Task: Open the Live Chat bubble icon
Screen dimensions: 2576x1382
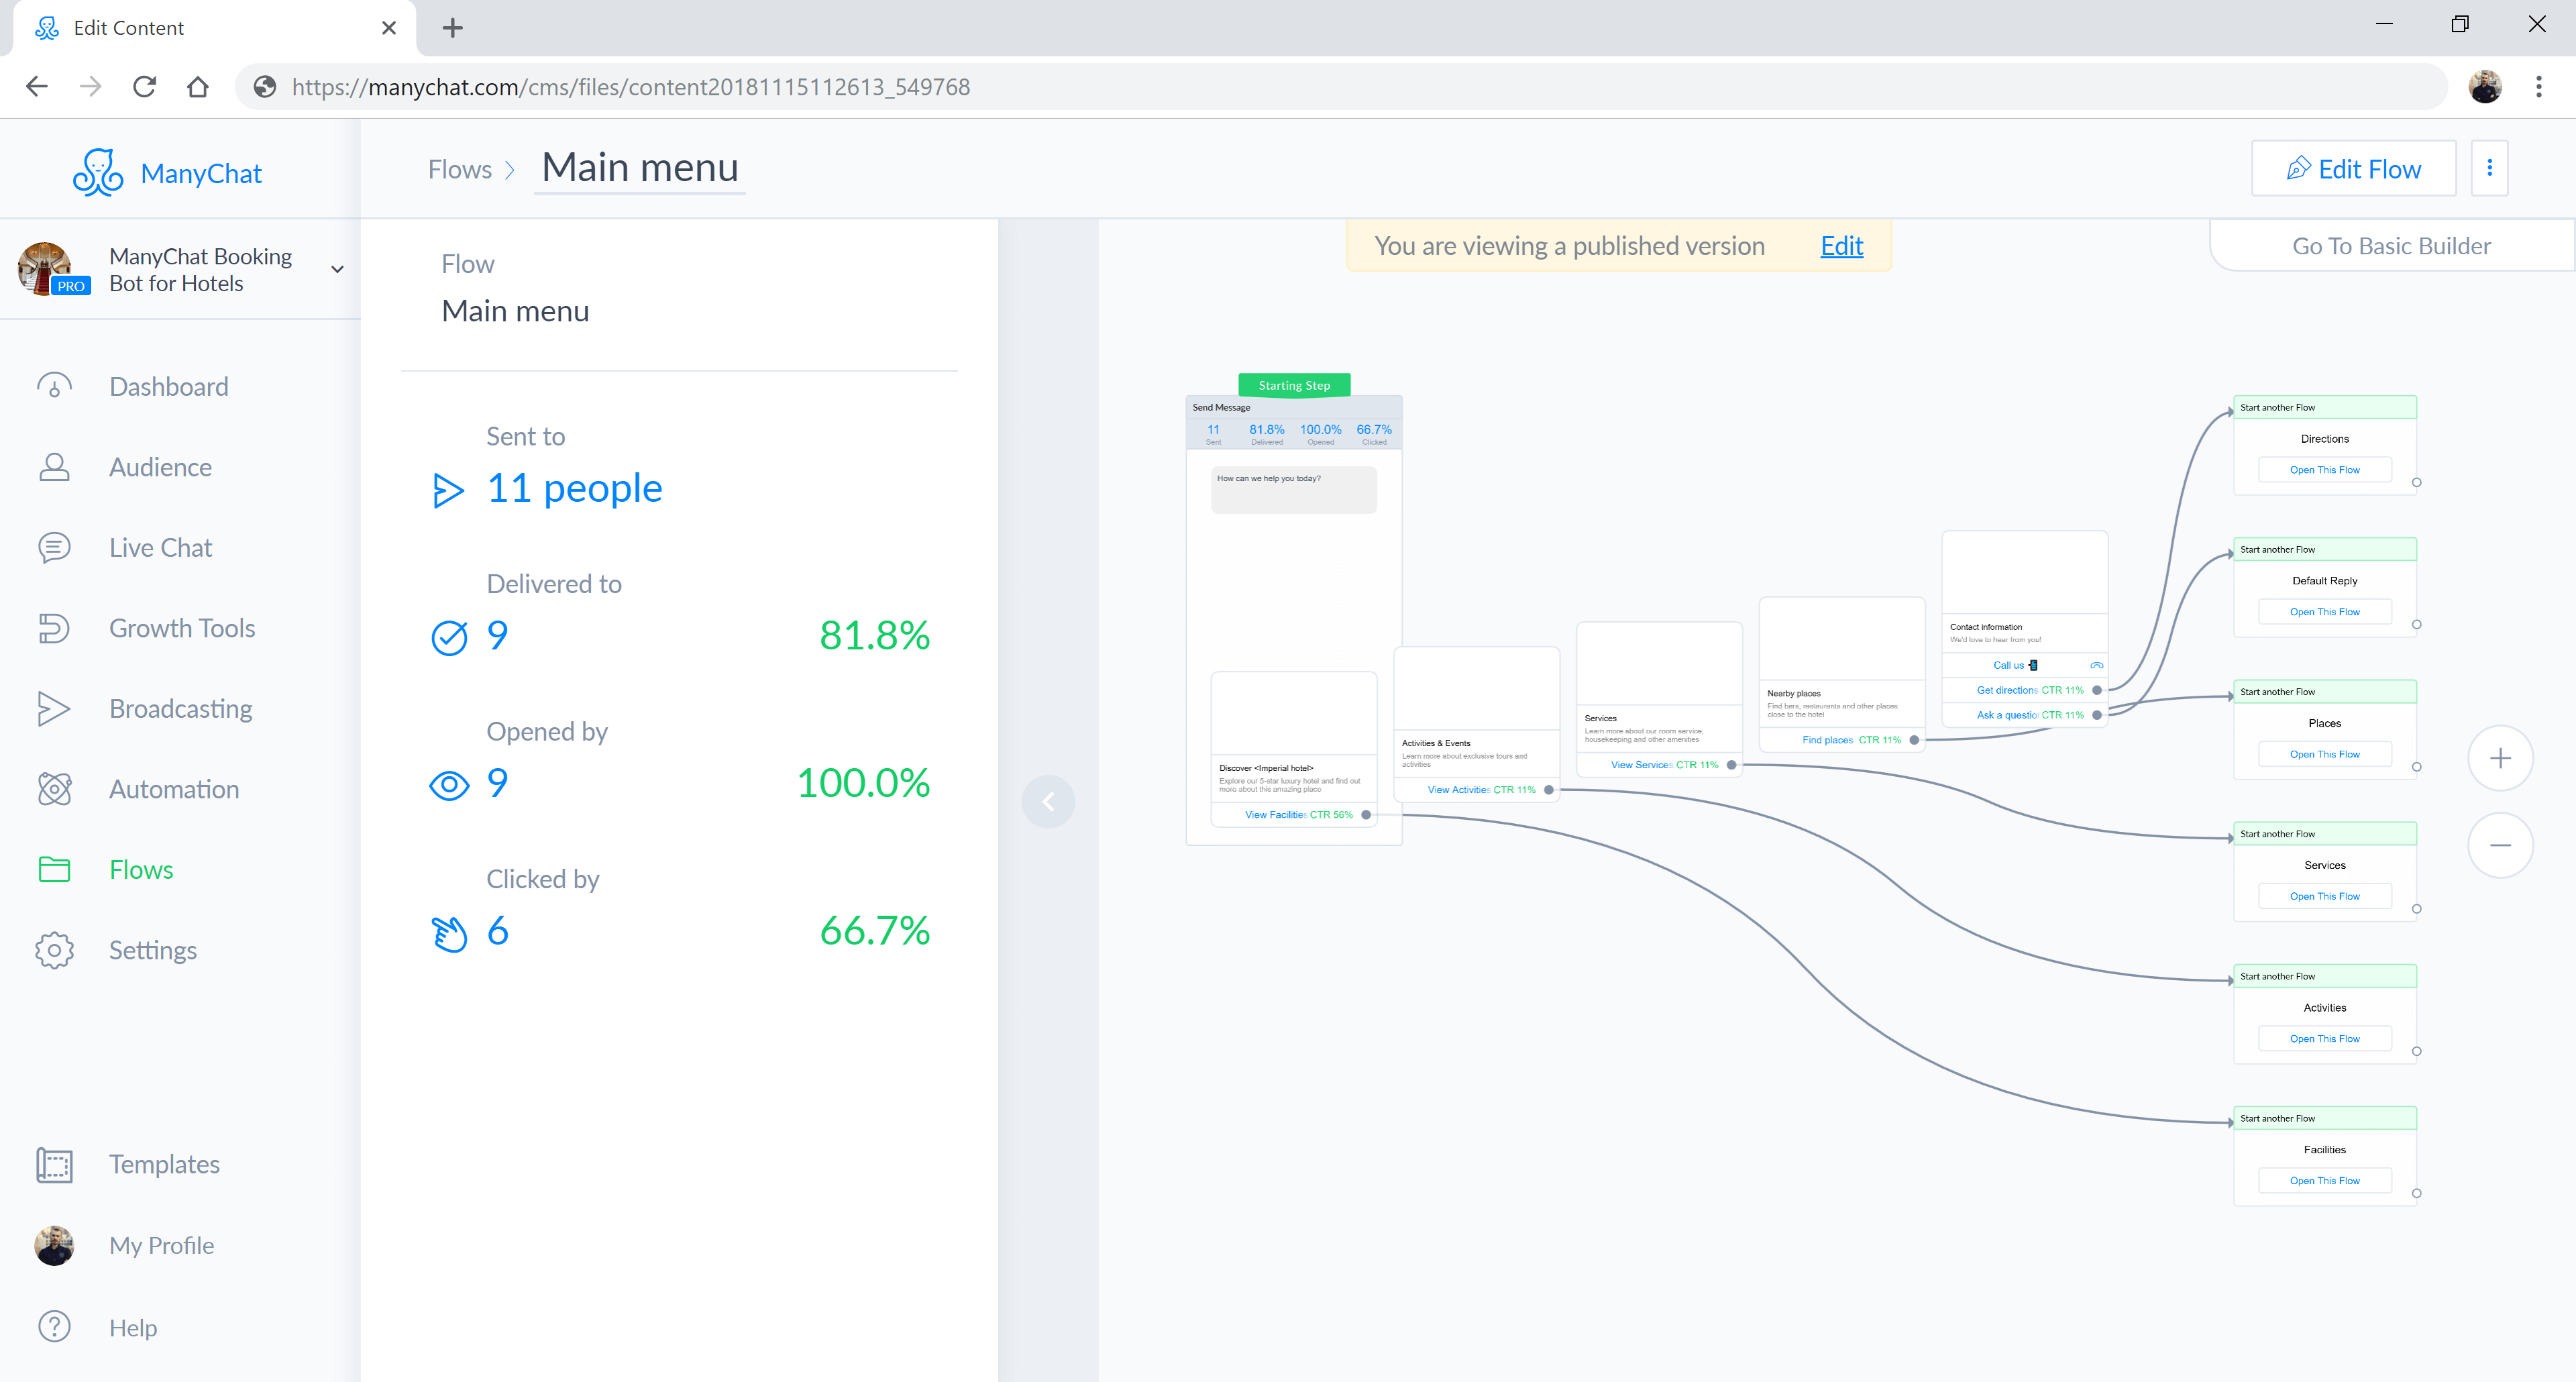Action: (x=54, y=547)
